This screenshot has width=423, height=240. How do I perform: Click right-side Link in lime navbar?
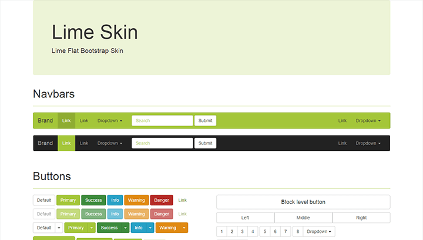pyautogui.click(x=343, y=120)
